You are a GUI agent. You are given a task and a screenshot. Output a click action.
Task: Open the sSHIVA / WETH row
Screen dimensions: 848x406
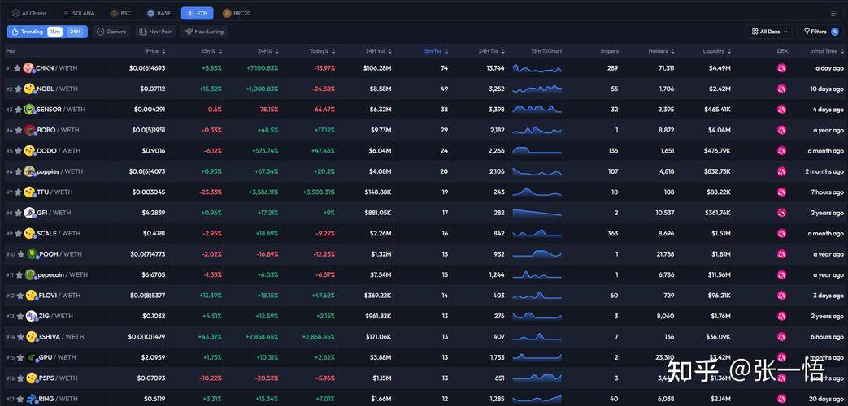(x=424, y=337)
